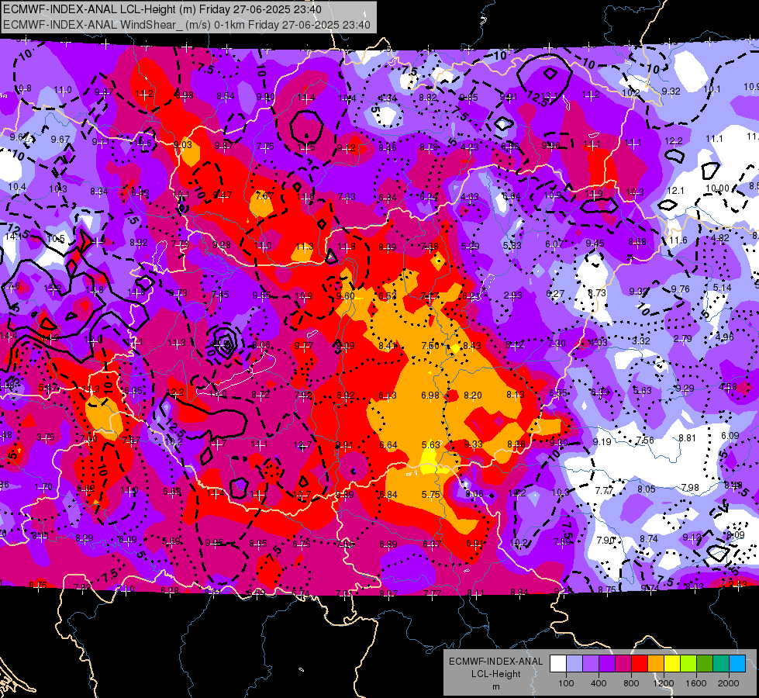Click the red swatch in the legend
This screenshot has width=759, height=698.
click(640, 663)
